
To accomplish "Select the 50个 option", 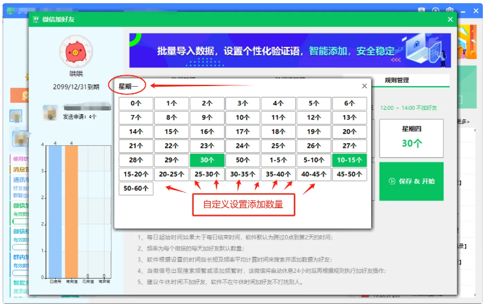I will click(243, 160).
